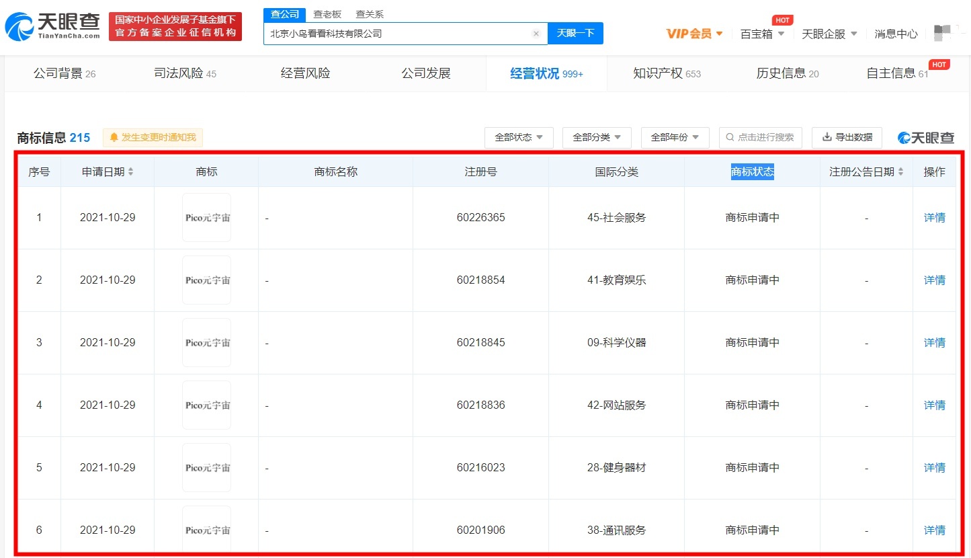
Task: Select cell 09-科学仪器
Action: coord(616,343)
